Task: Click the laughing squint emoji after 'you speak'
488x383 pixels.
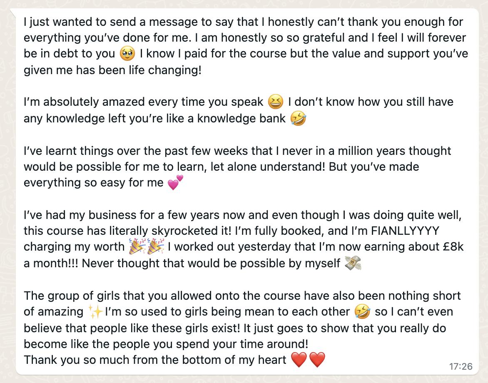Action: point(275,102)
